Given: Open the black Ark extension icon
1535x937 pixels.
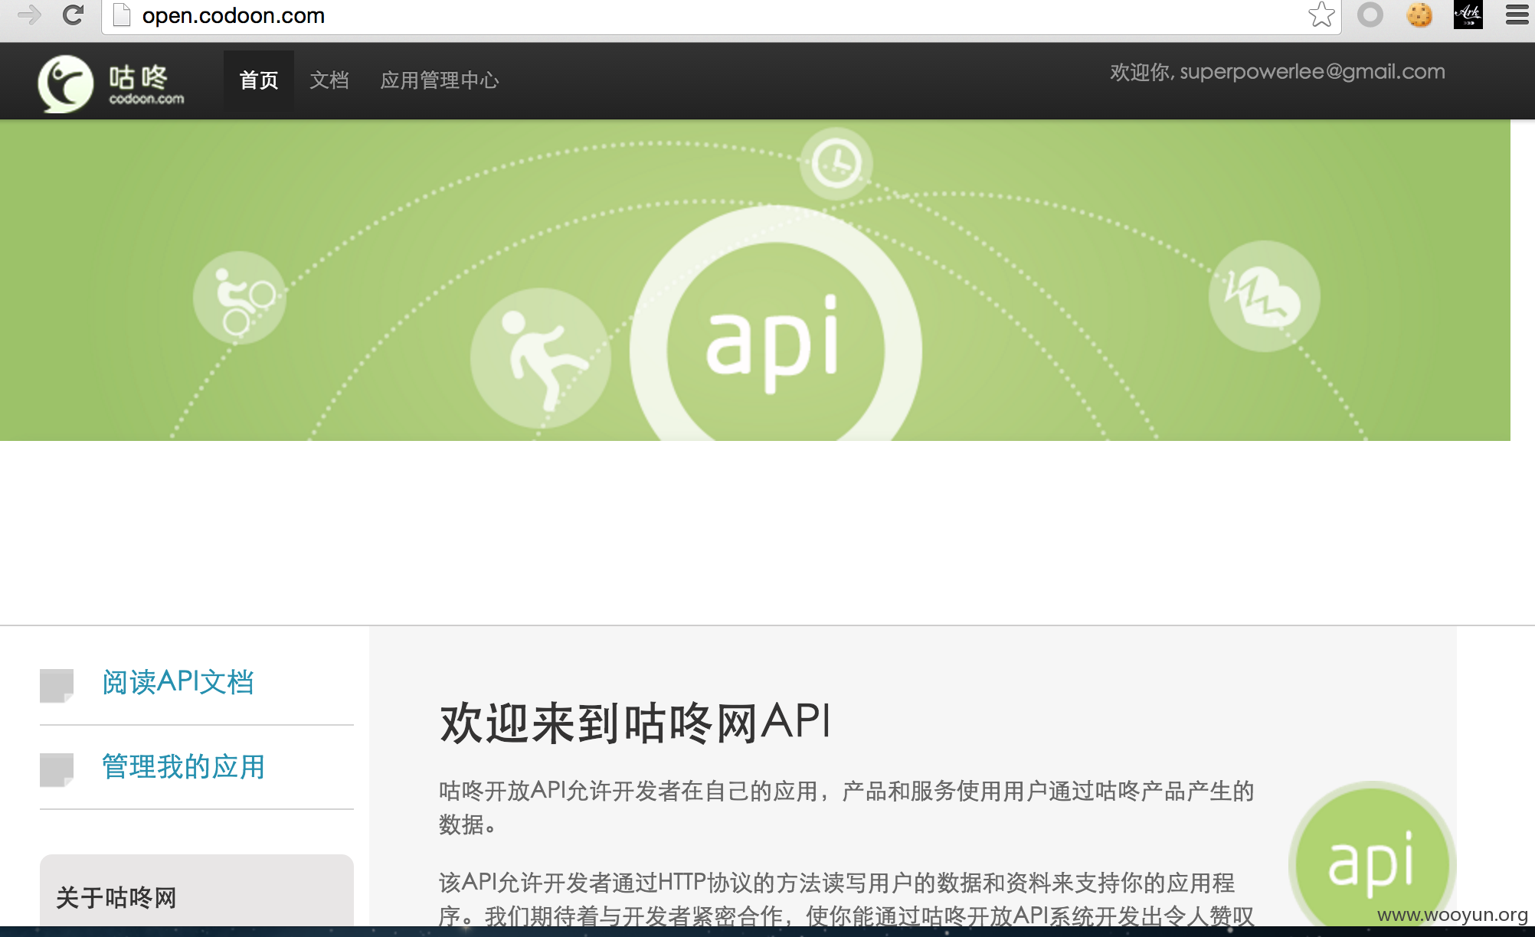Looking at the screenshot, I should [1468, 15].
